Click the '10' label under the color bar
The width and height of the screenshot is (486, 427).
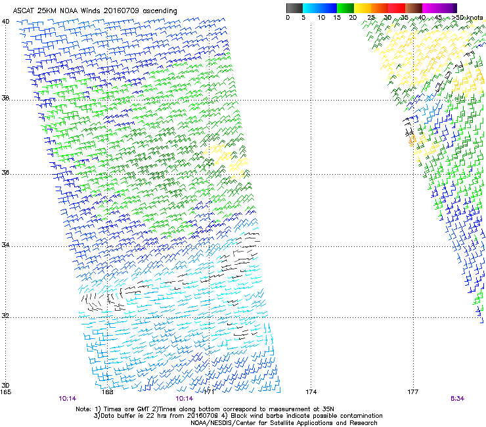[x=321, y=18]
